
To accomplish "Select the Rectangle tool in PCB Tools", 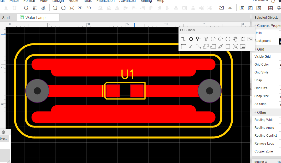I will [x=228, y=47].
